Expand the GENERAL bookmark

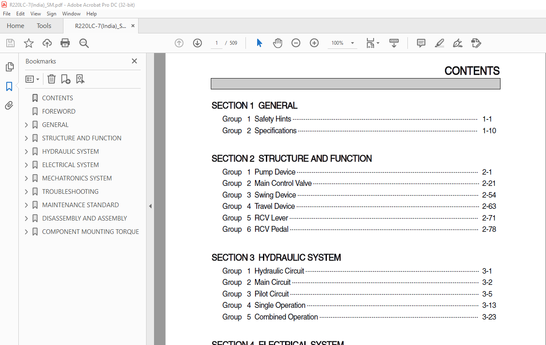[27, 125]
